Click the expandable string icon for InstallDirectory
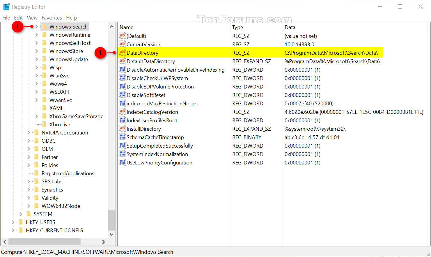 (123, 129)
